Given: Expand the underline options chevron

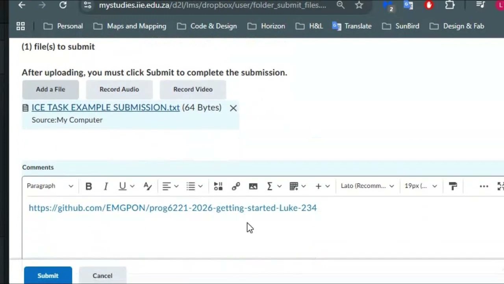Looking at the screenshot, I should coord(132,186).
